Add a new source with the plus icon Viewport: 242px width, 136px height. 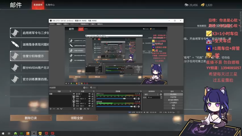click(74, 109)
